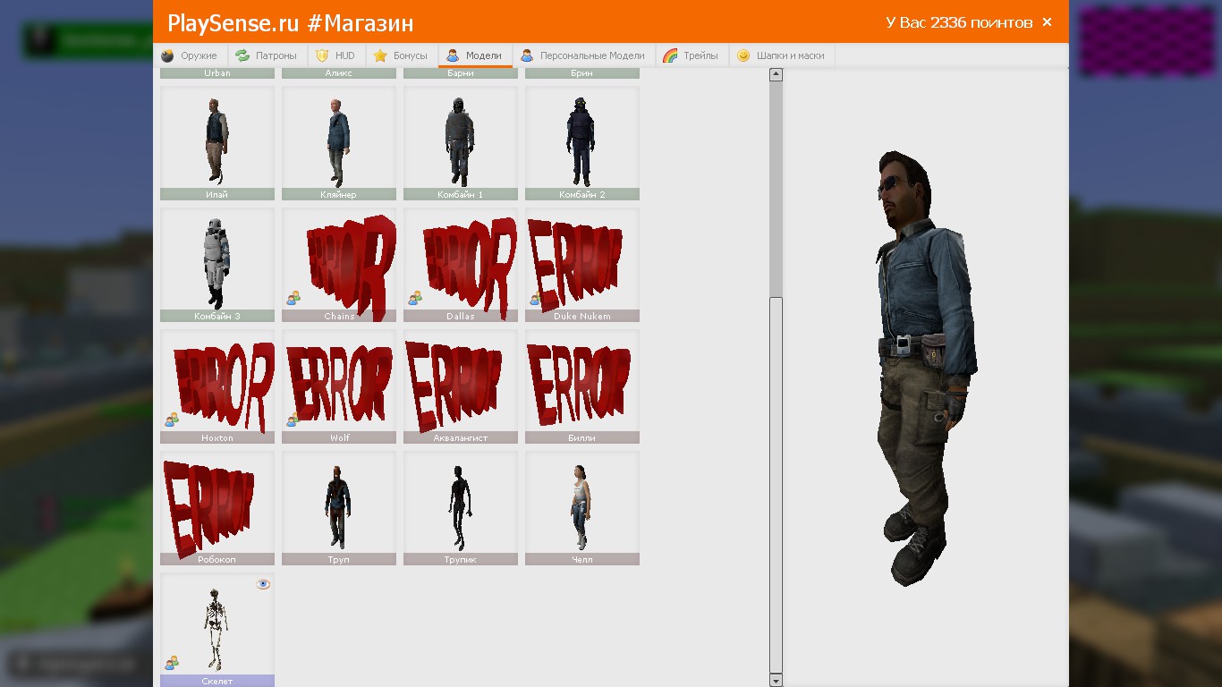This screenshot has height=687, width=1222.
Task: Click the points balance text
Action: pyautogui.click(x=959, y=22)
